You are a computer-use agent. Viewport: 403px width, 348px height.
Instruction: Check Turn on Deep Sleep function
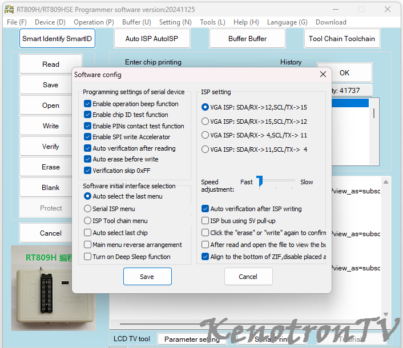coord(87,257)
